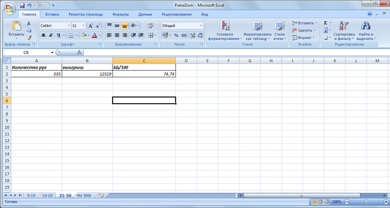Insert AutoSum formula
390x208 pixels.
(x=325, y=23)
